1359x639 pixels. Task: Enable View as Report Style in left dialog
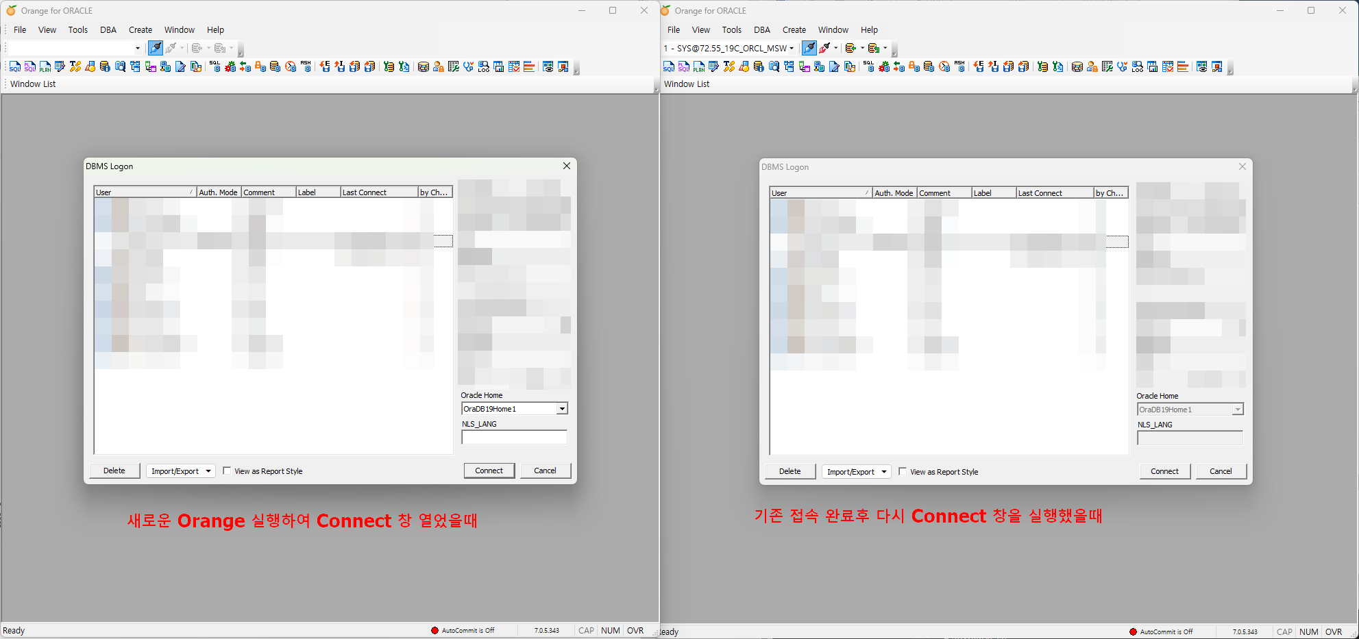point(227,471)
